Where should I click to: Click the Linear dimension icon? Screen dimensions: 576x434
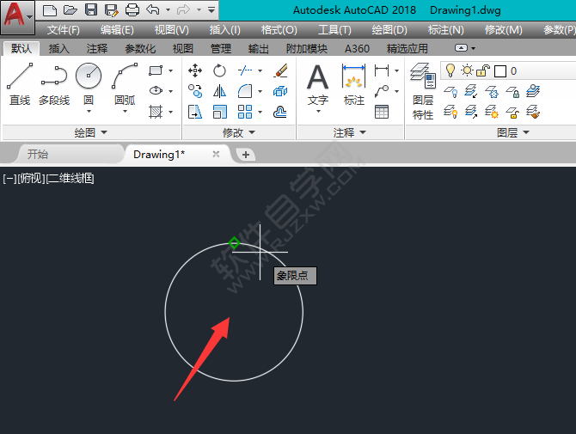pos(382,70)
